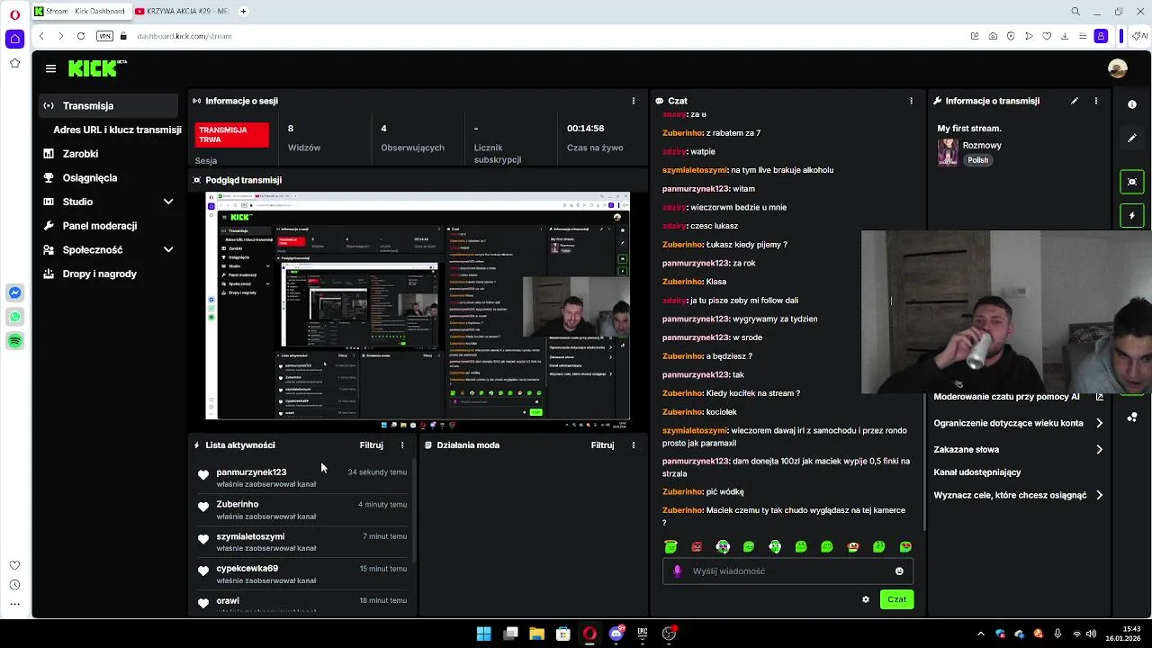The image size is (1152, 648).
Task: Click the green Czat send button
Action: pyautogui.click(x=896, y=599)
